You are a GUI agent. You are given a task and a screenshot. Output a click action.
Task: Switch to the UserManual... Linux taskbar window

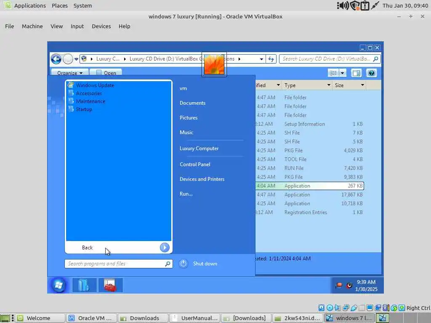[x=195, y=318]
